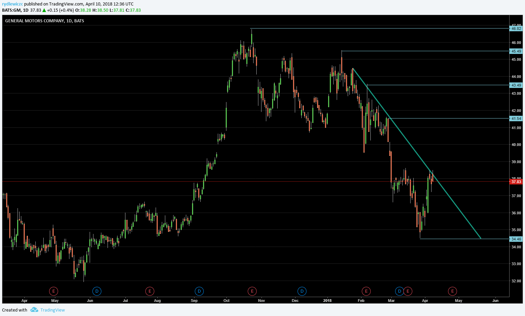Click the 33.00 price axis label
The image size is (525, 316).
[516, 264]
